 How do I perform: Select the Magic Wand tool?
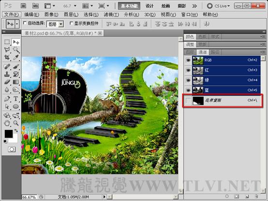(16, 50)
